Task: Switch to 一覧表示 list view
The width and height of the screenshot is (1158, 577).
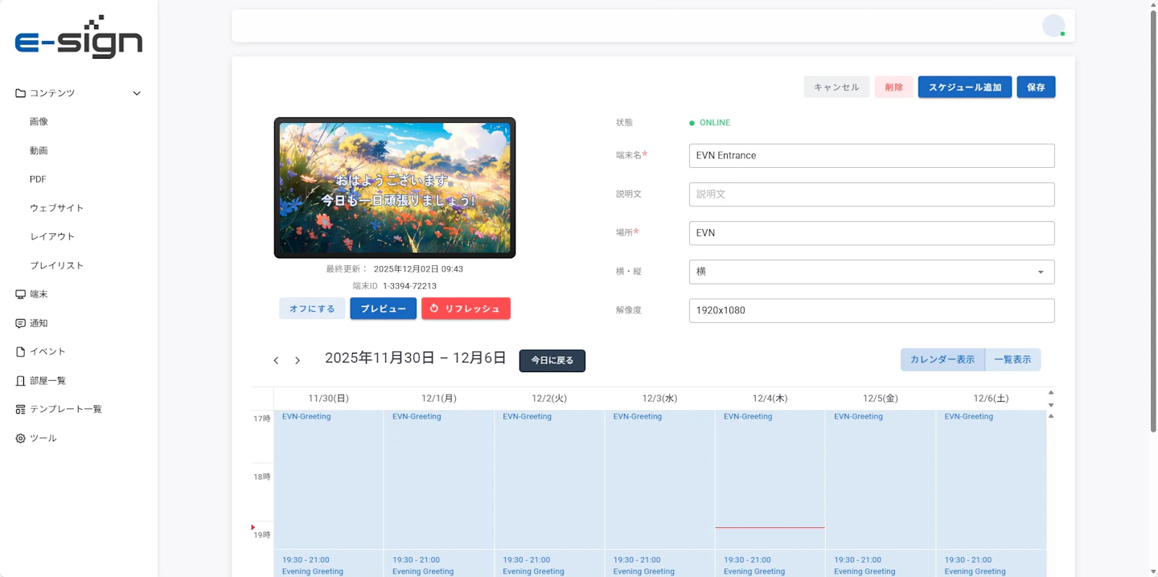Action: click(x=1012, y=360)
